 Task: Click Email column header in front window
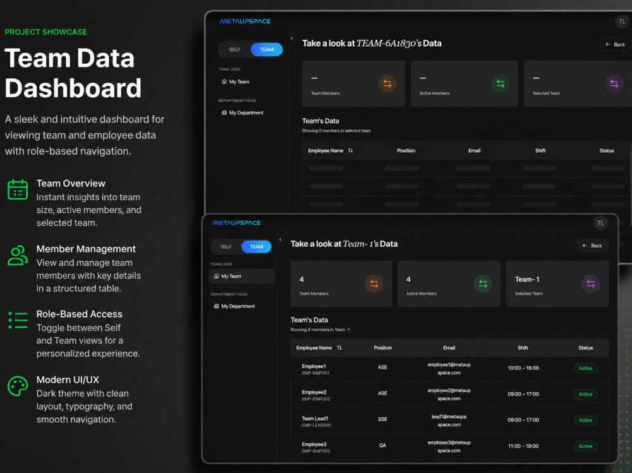click(x=449, y=348)
